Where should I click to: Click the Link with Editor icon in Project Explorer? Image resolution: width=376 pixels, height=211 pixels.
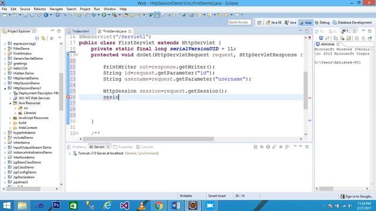pos(43,38)
